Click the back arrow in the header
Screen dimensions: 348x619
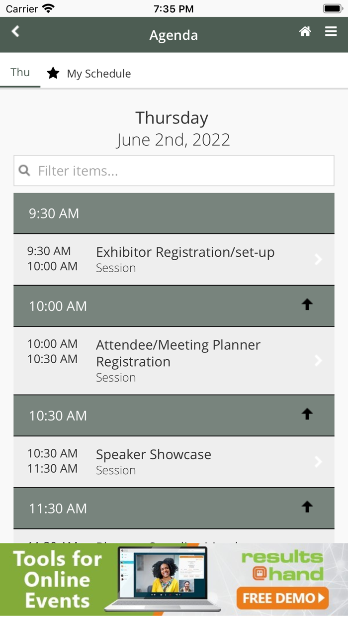click(15, 31)
